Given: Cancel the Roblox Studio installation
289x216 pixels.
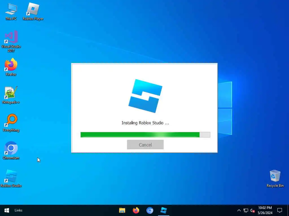Looking at the screenshot, I should 145,145.
